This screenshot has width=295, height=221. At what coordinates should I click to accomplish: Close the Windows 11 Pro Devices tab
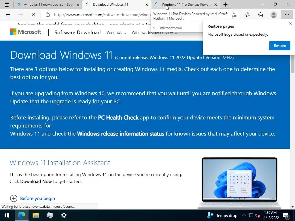(215, 5)
